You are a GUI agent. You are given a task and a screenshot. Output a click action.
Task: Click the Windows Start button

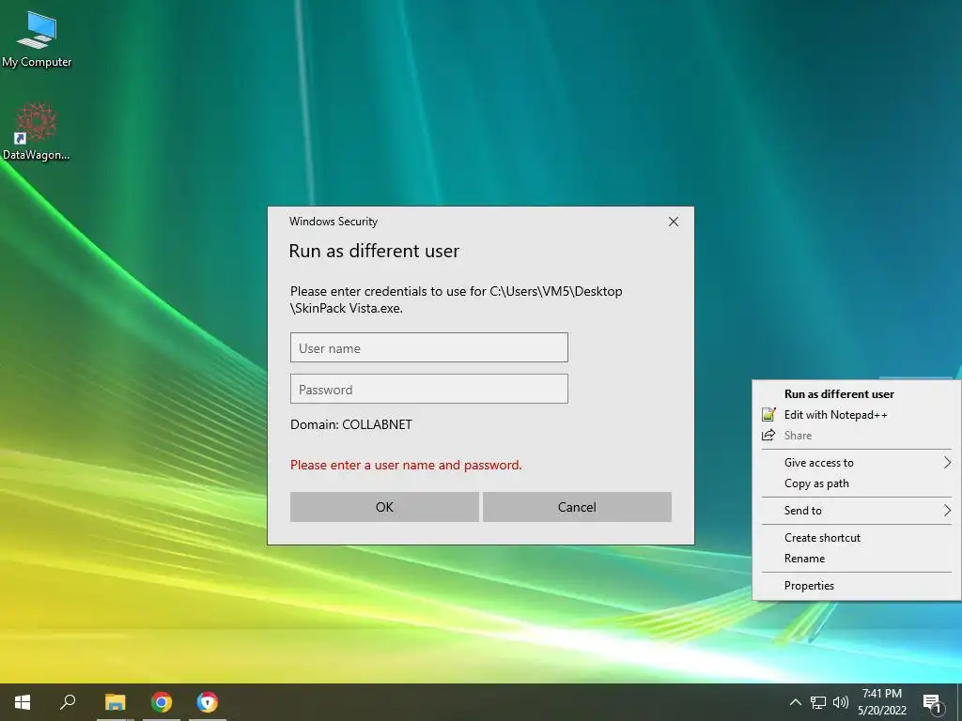23,702
